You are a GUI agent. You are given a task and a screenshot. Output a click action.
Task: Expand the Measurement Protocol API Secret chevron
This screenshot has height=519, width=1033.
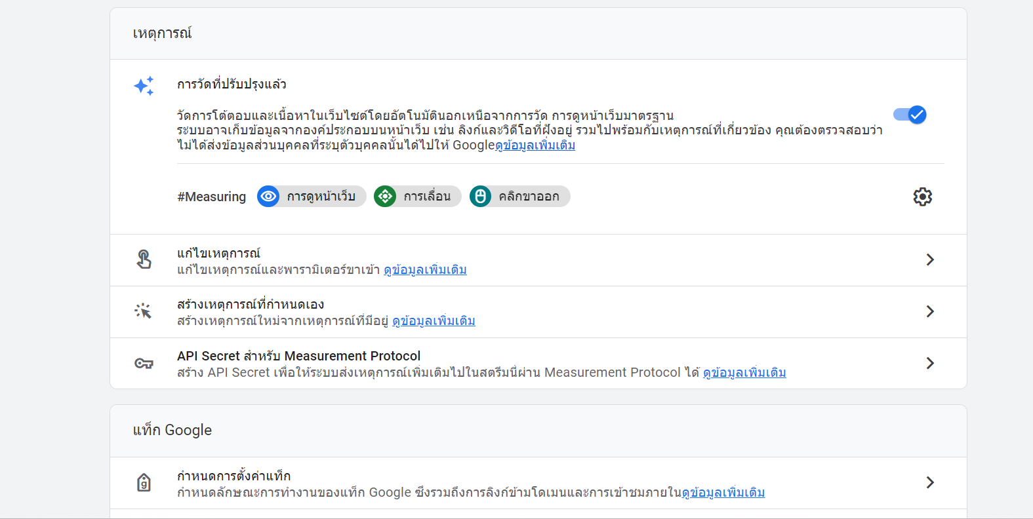pyautogui.click(x=930, y=363)
